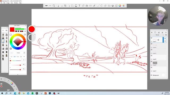The image size is (170, 95).
Task: Open Windows taskbar search
Action: (x=6, y=93)
